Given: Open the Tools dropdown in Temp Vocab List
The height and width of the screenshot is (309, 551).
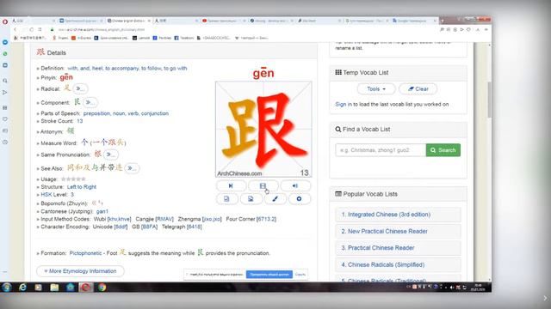Looking at the screenshot, I should (376, 89).
